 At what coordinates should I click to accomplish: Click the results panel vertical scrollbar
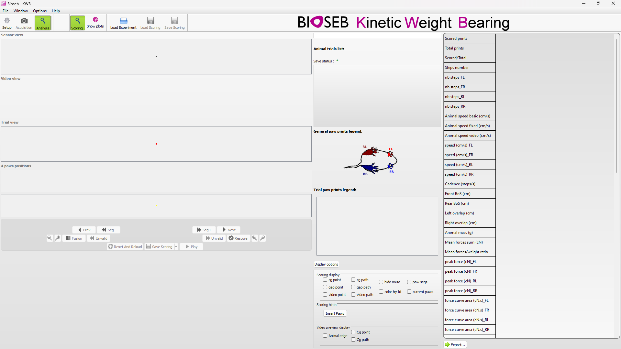pyautogui.click(x=617, y=107)
